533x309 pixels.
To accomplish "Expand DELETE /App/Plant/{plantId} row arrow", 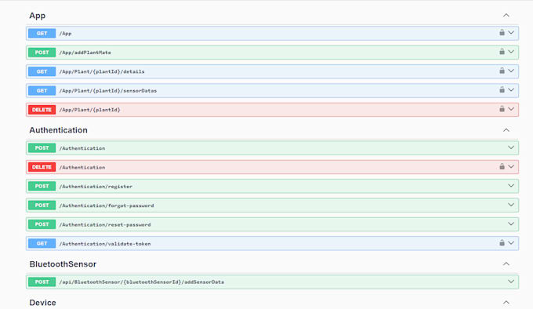I will click(x=511, y=110).
